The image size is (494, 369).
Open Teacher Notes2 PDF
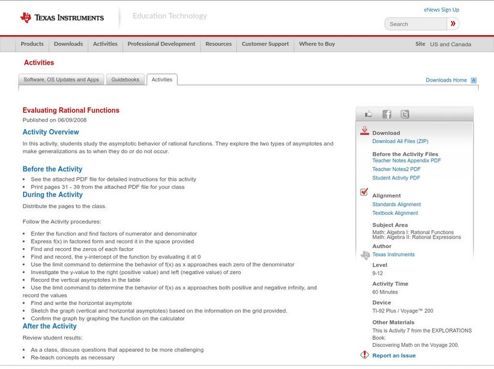[x=396, y=170]
